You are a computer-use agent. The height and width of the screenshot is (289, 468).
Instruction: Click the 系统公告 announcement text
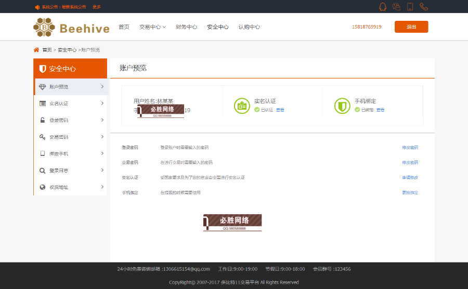coord(64,7)
